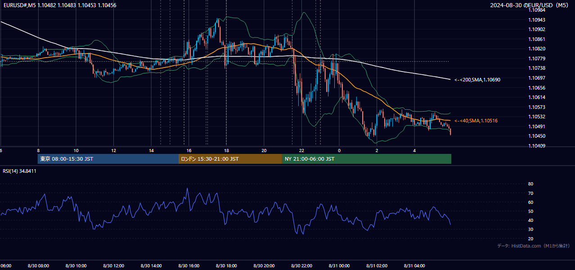Click RSI scale level 40
Screen dimensions: 575x270
click(530, 220)
